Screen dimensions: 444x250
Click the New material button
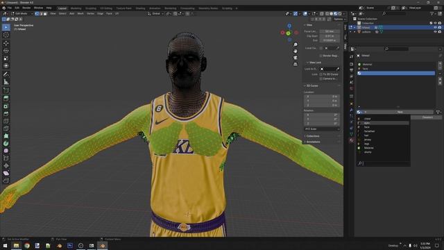tap(400, 112)
